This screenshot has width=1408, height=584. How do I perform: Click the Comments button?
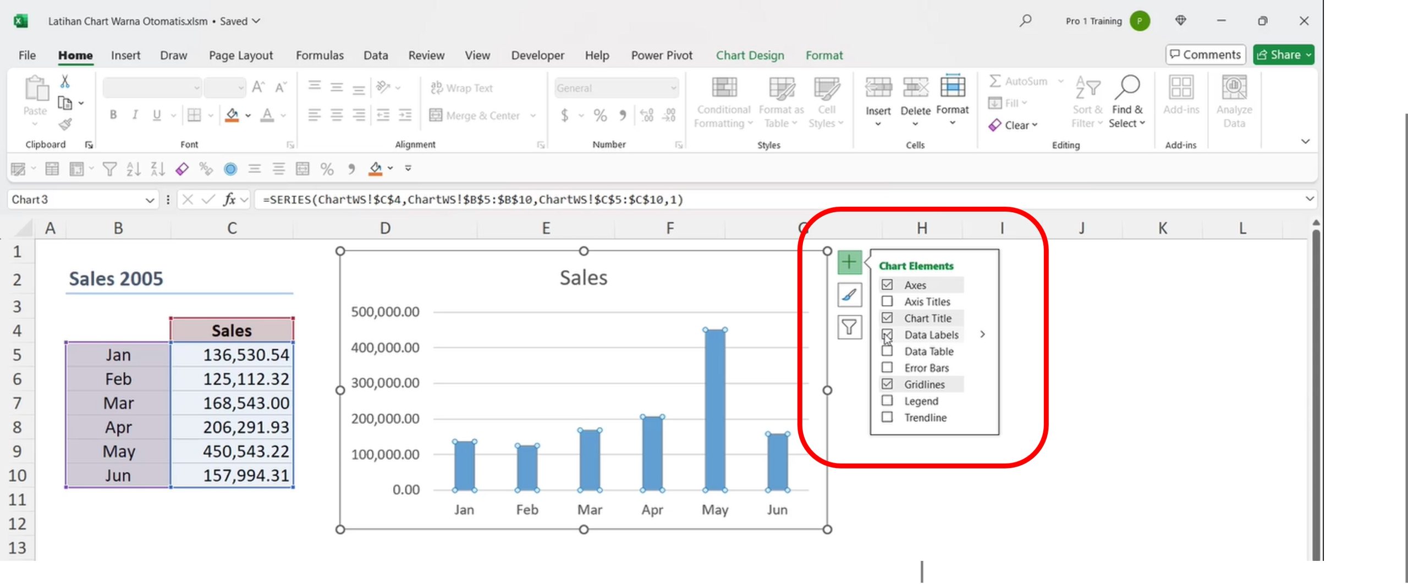[1205, 55]
